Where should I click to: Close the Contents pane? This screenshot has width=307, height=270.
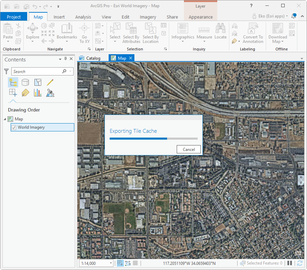tap(71, 59)
